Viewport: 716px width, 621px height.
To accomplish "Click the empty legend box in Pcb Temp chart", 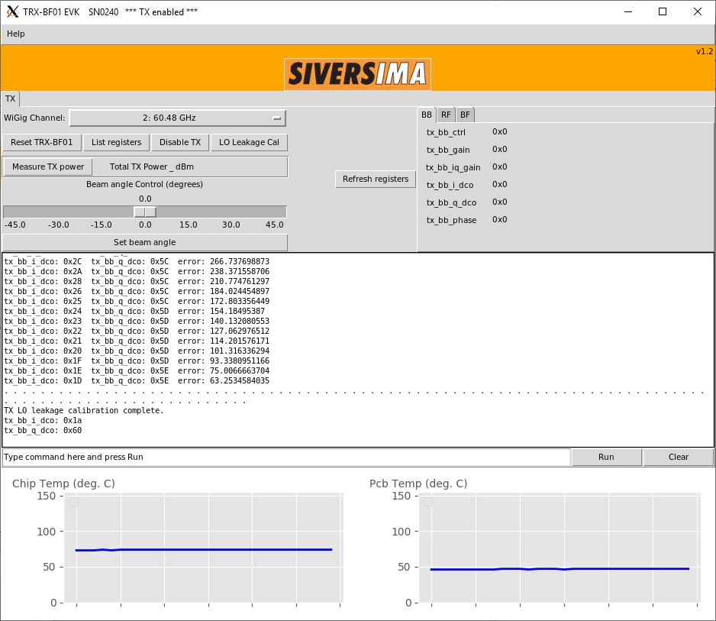I will [x=428, y=502].
